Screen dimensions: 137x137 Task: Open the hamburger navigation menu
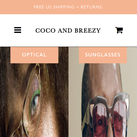[x=18, y=30]
